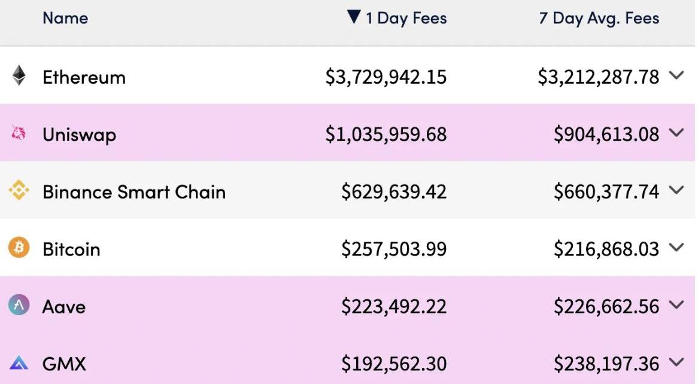
Task: Open the Bitcoin row dropdown chevron
Action: 676,248
